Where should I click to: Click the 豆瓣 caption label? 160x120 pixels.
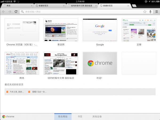coord(139,45)
